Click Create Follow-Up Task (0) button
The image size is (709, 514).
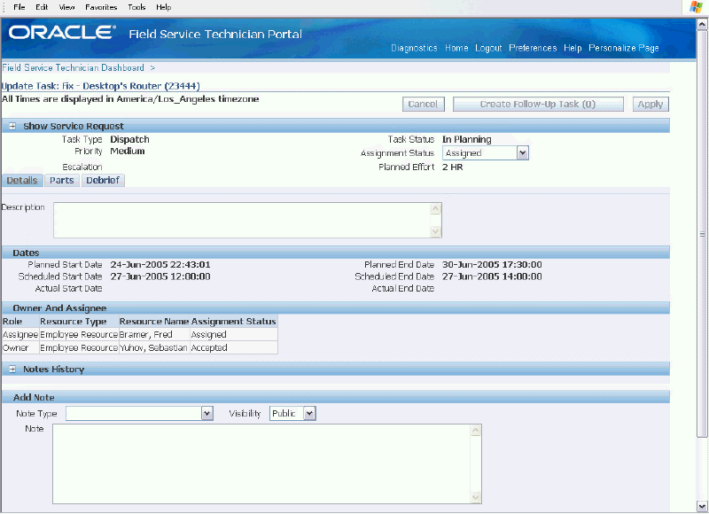coord(538,104)
